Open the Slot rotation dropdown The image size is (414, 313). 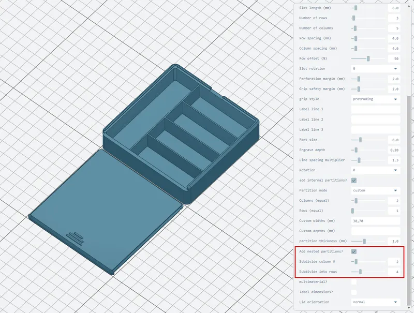375,68
